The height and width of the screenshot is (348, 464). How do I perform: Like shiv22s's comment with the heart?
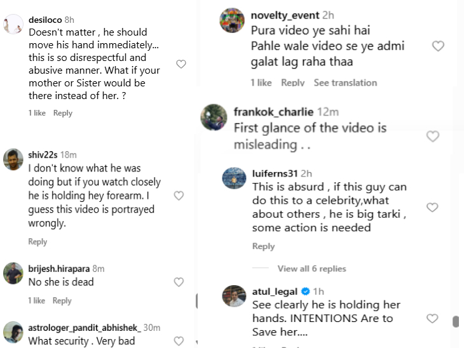click(x=179, y=196)
